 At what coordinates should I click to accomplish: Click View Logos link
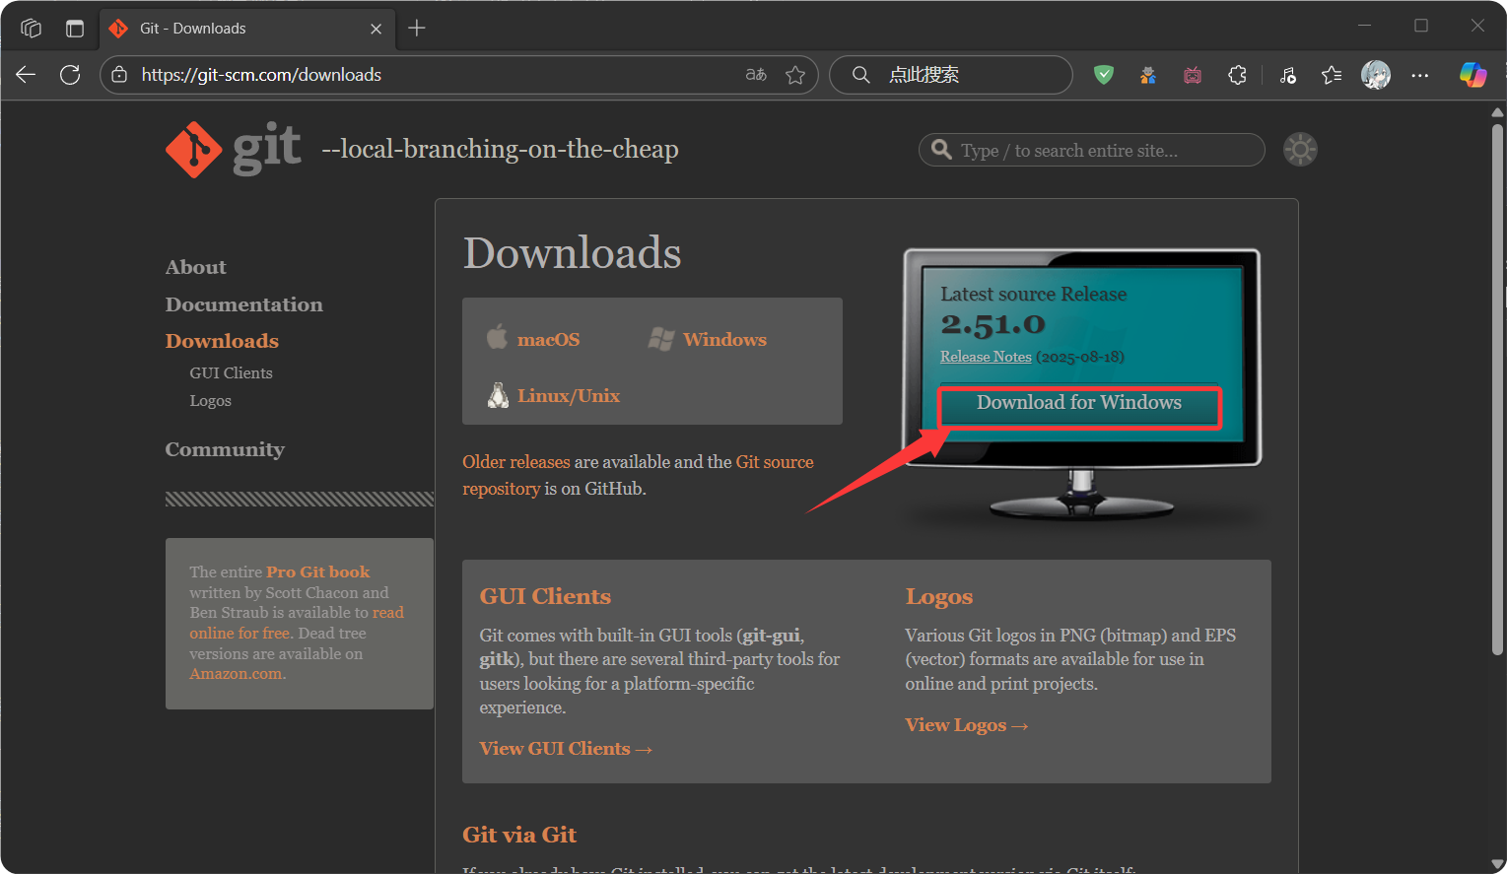click(x=967, y=725)
